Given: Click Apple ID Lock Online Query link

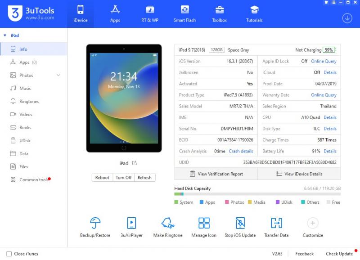Looking at the screenshot, I should tap(324, 61).
